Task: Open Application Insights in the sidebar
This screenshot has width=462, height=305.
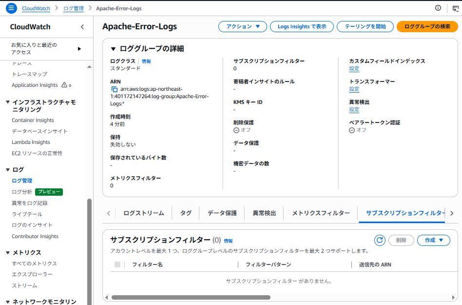Action: [x=35, y=85]
